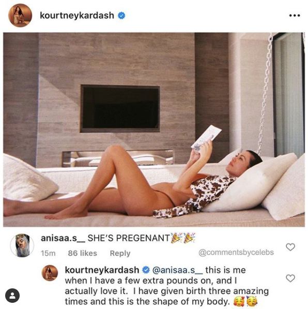Click the kourtneykardash username in the reply
The image size is (308, 309).
click(102, 270)
